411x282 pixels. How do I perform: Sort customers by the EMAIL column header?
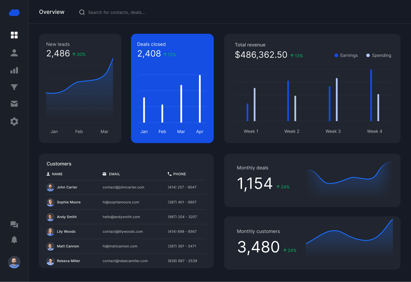[x=114, y=174]
